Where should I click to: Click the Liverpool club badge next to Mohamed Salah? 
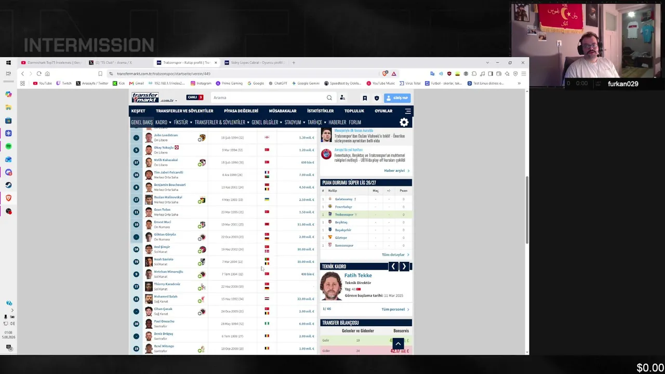202,299
